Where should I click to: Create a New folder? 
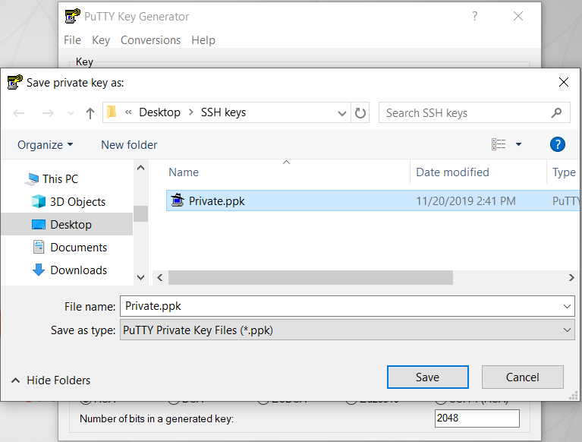pos(129,144)
